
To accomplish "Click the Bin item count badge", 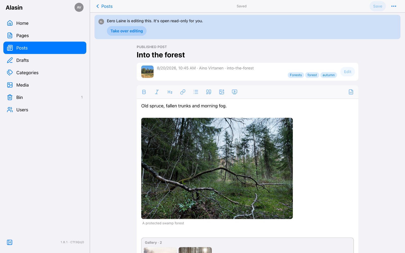I will coord(82,97).
